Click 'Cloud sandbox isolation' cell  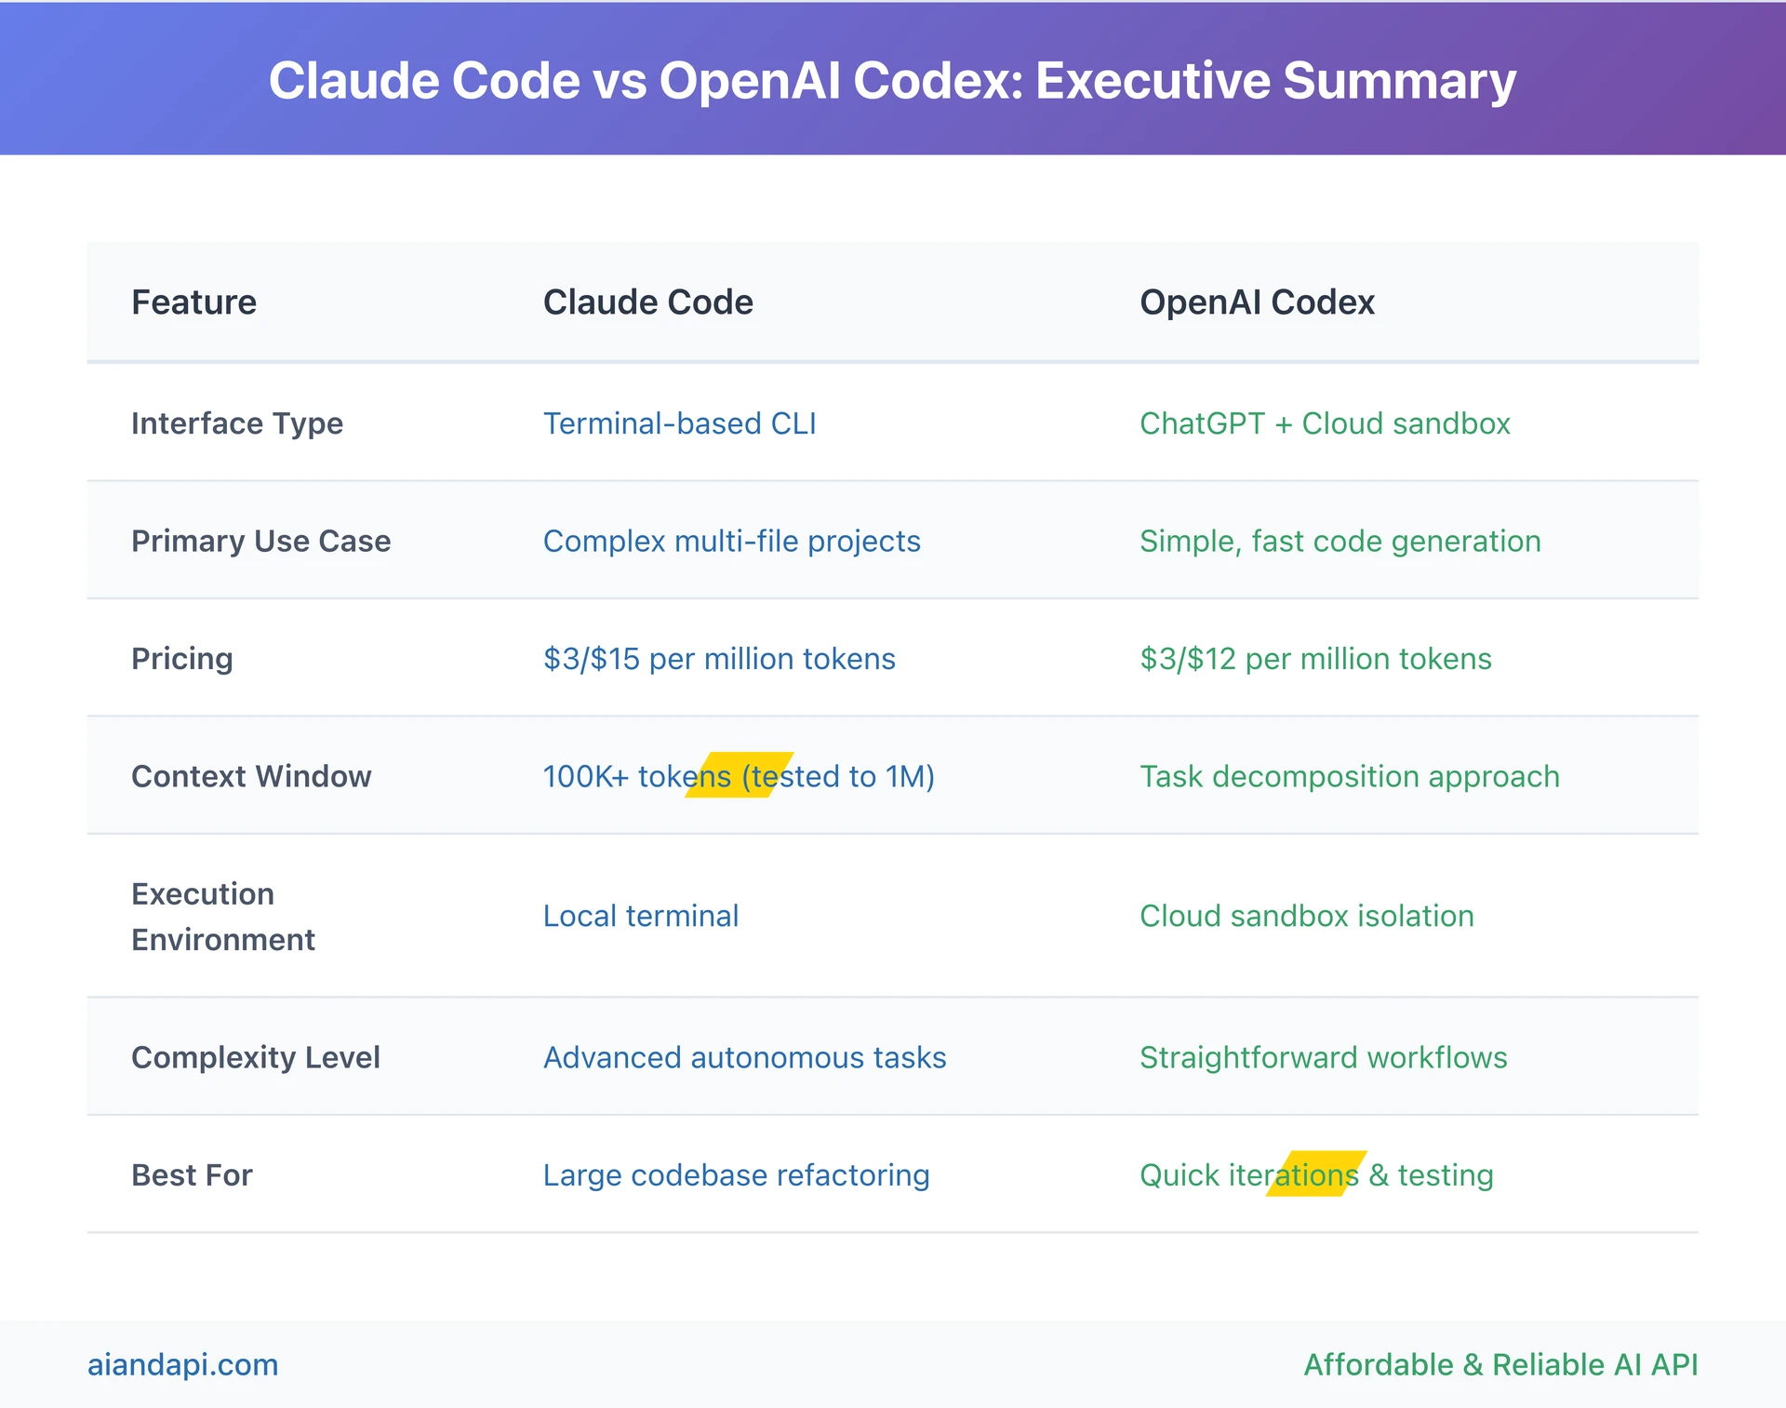pyautogui.click(x=1307, y=916)
